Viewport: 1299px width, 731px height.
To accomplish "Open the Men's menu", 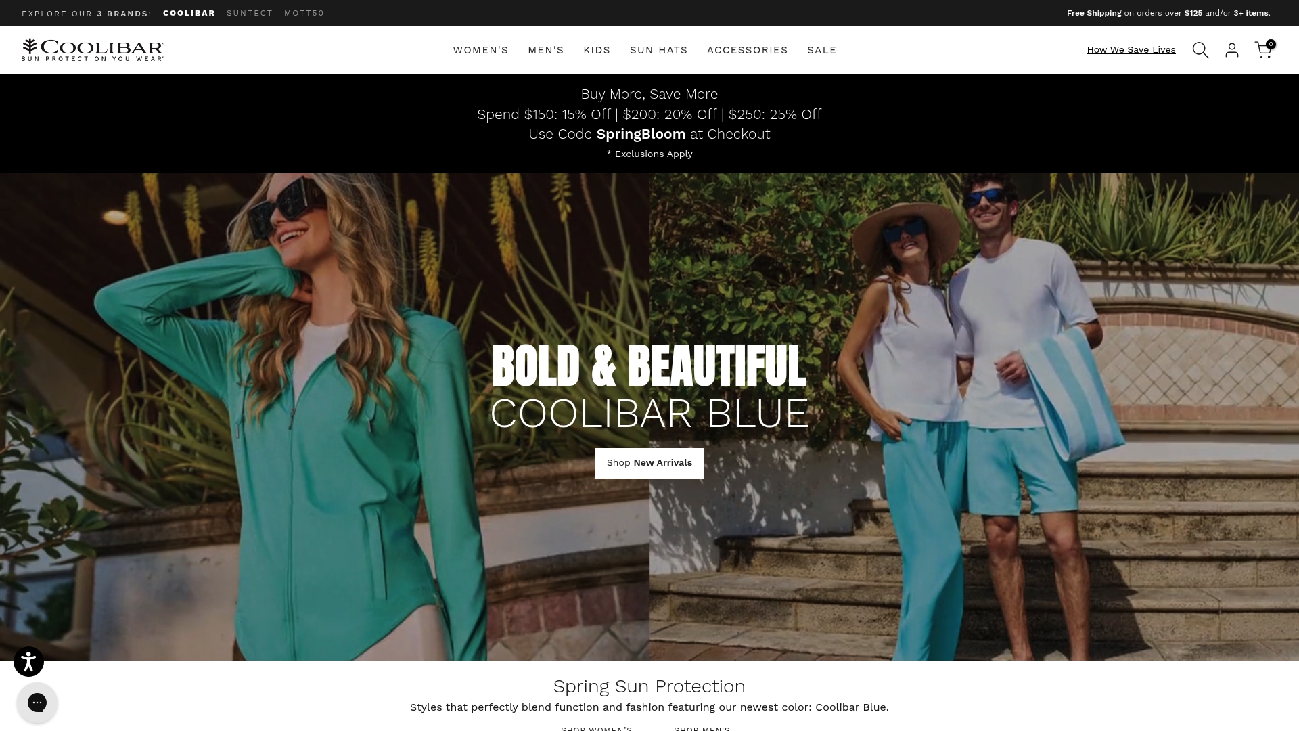I will point(546,50).
